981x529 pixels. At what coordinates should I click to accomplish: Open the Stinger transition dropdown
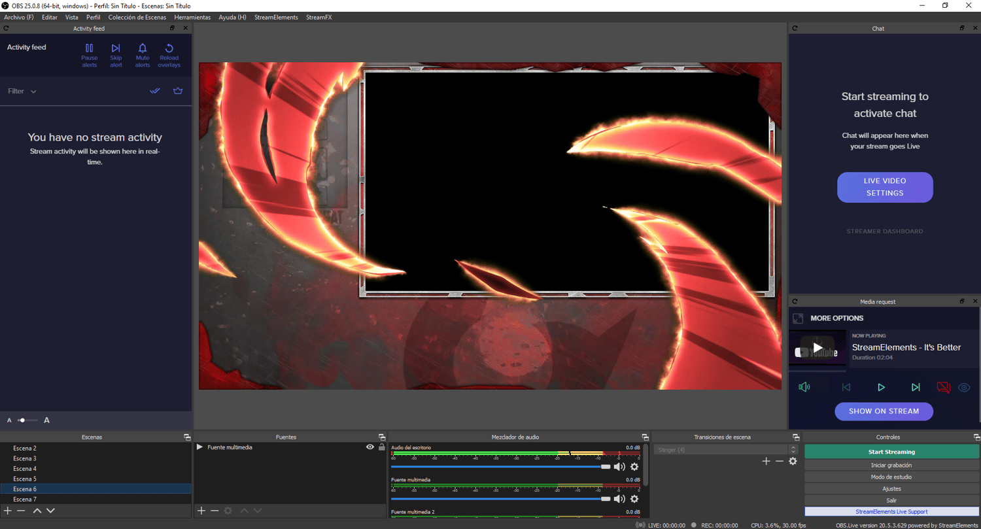[727, 450]
